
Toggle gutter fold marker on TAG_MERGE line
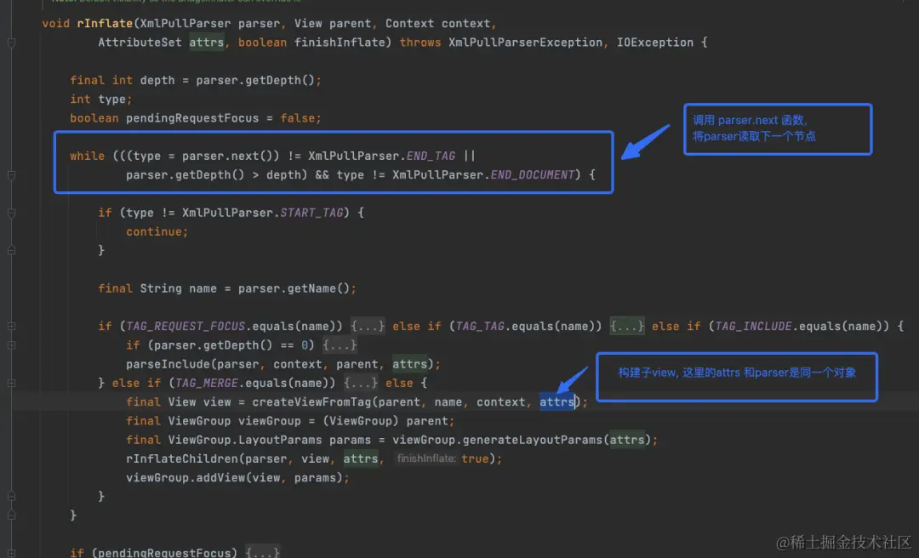(11, 383)
